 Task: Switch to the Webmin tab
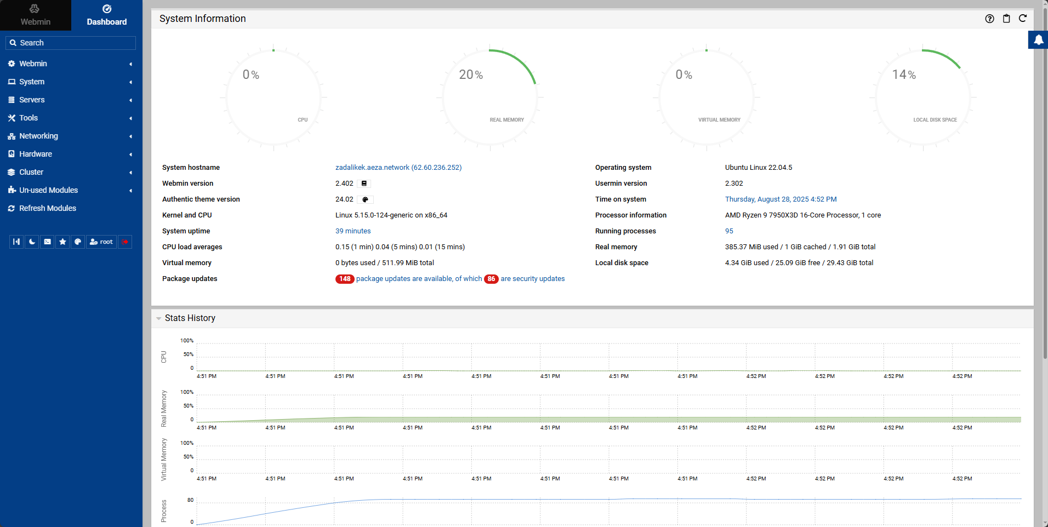tap(35, 15)
